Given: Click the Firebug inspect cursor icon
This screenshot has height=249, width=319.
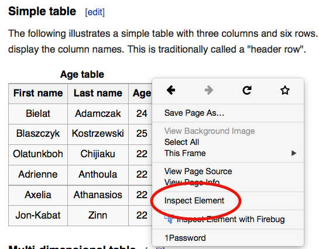Looking at the screenshot, I should click(169, 219).
